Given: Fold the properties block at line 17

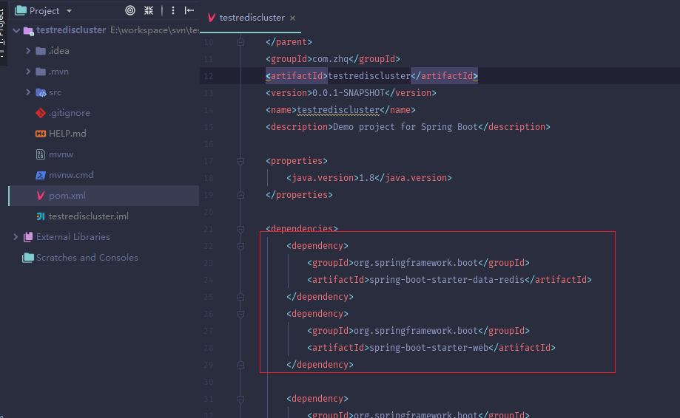Looking at the screenshot, I should [240, 161].
